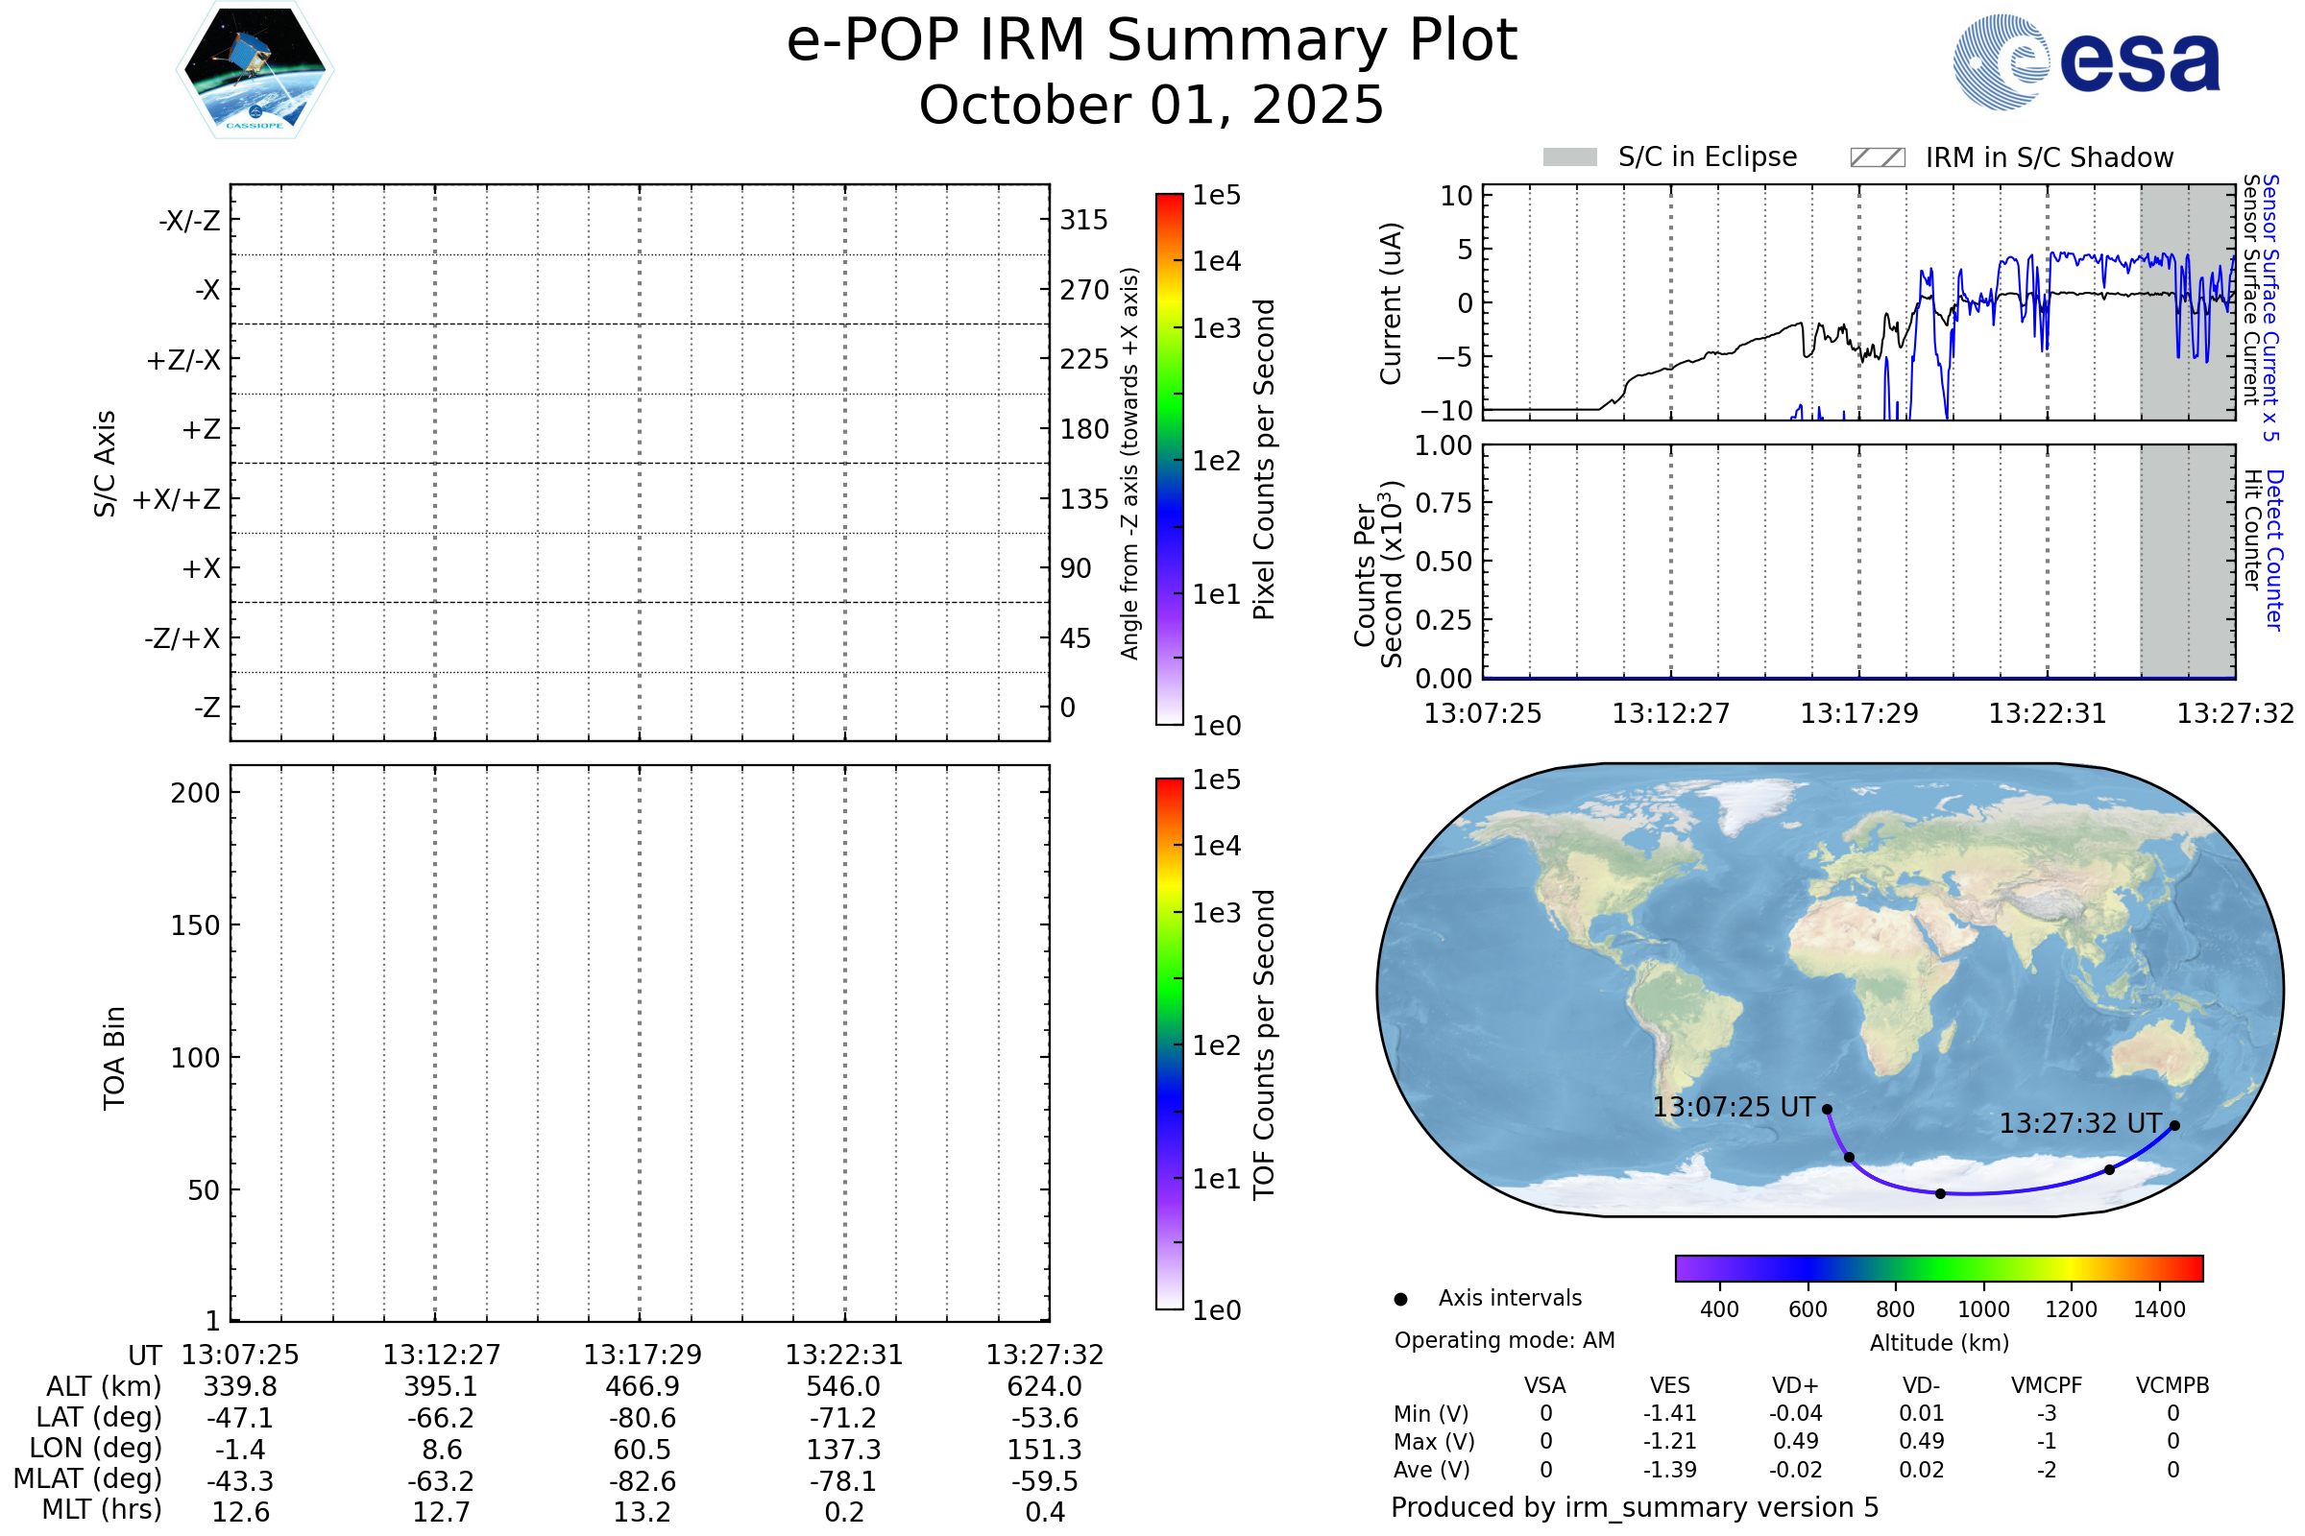Click the MLT (hrs) row label
Screen dimensions: 2305x1536
click(101, 1509)
